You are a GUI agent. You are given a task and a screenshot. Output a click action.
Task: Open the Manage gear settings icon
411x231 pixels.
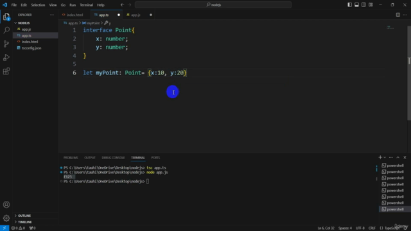point(6,218)
